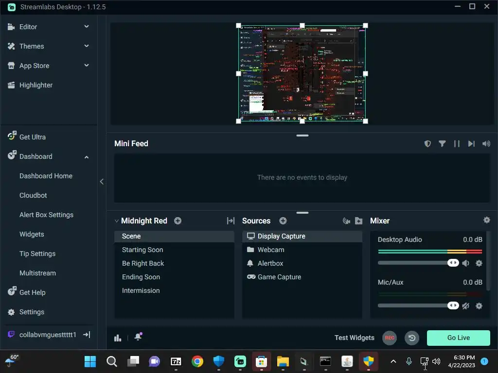
Task: Select the Scene entry in scenes list
Action: tap(175, 237)
